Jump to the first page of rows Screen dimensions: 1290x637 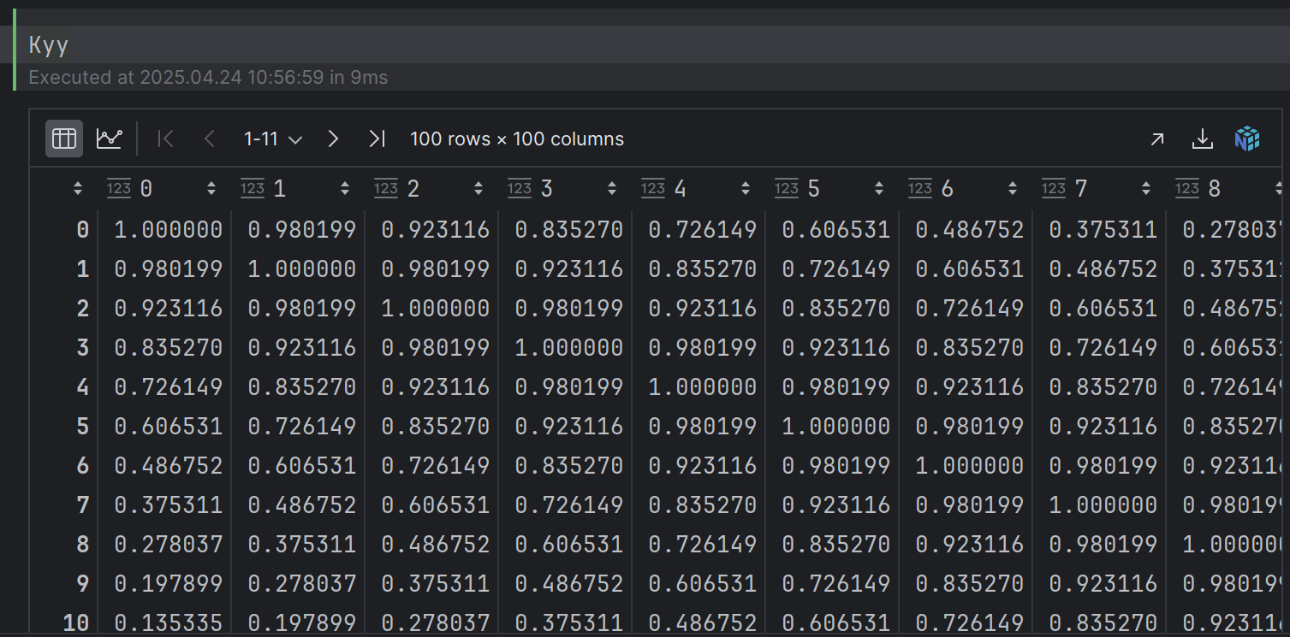[166, 139]
